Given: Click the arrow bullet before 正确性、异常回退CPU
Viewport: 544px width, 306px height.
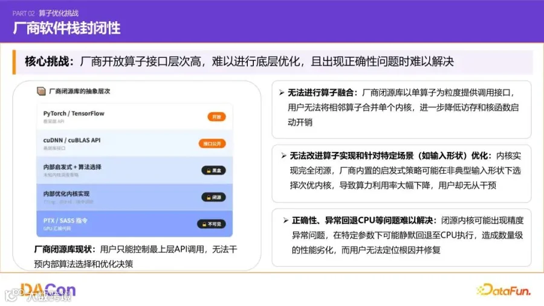Looking at the screenshot, I should (286, 220).
